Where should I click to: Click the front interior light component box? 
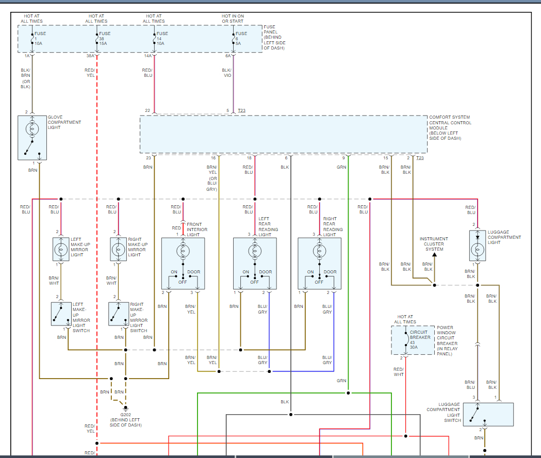(183, 263)
